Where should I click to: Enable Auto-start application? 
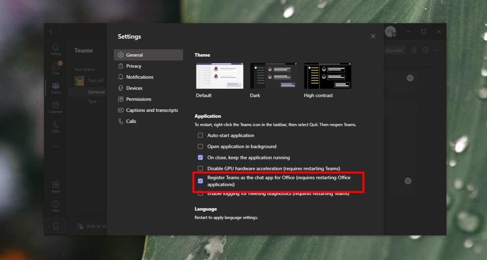click(200, 135)
